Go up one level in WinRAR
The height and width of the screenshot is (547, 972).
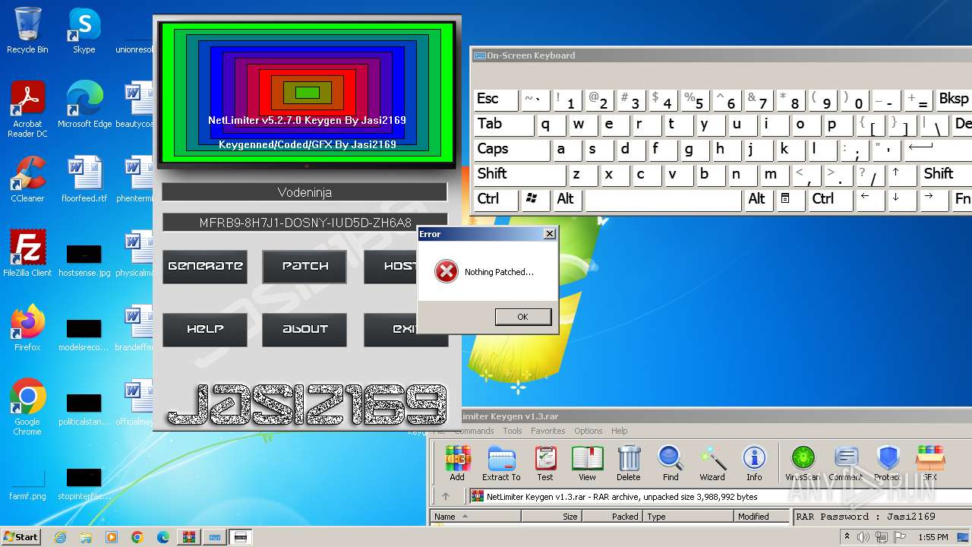(446, 497)
